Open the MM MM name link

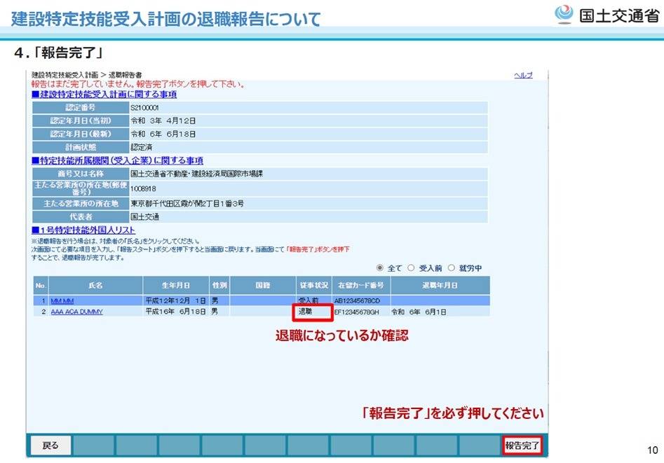(x=62, y=300)
